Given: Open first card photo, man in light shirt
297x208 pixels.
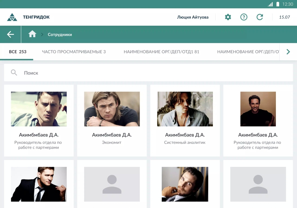Looking at the screenshot, I should click(39, 109).
